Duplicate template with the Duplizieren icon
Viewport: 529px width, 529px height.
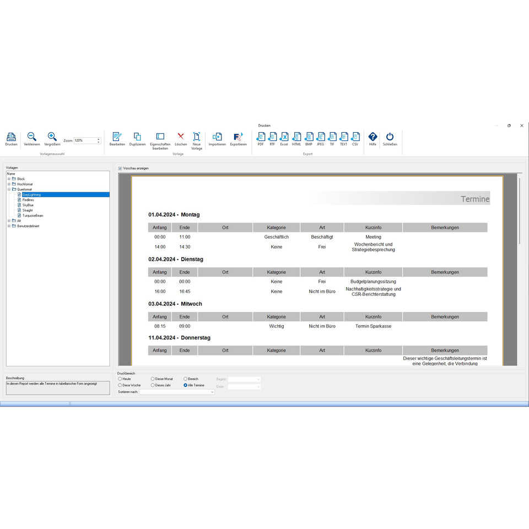pos(137,137)
